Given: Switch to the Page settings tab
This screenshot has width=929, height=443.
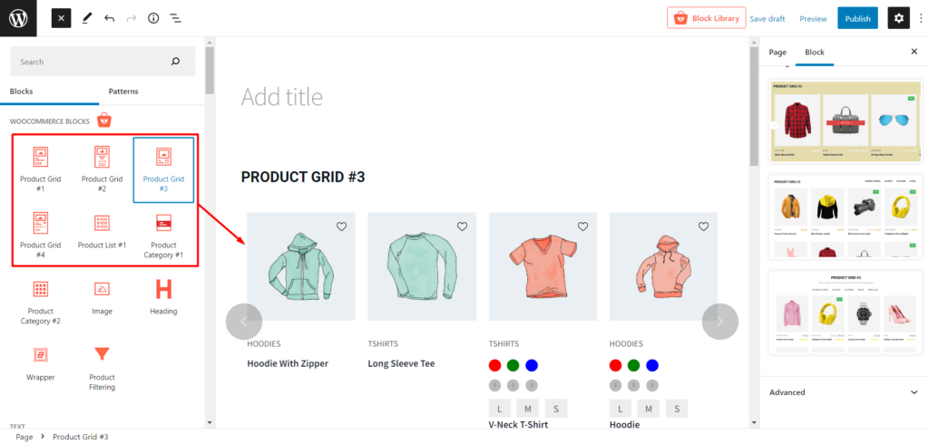Looking at the screenshot, I should point(777,53).
